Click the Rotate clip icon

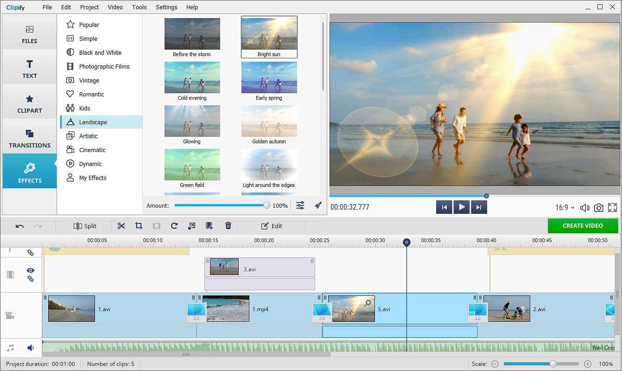174,226
